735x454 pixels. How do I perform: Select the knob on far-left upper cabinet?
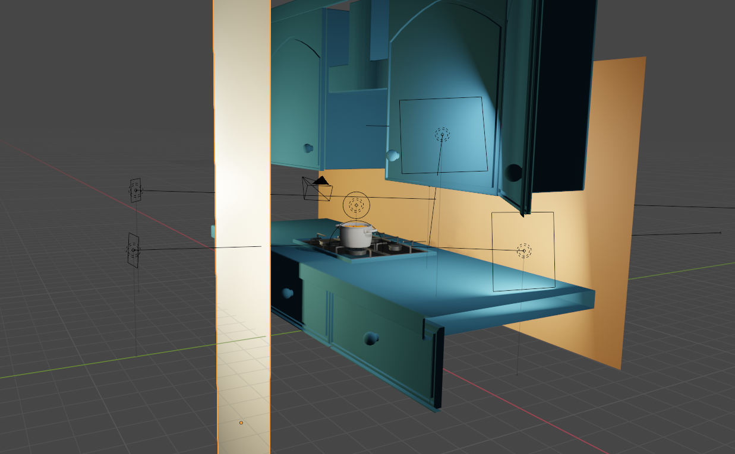click(x=308, y=148)
